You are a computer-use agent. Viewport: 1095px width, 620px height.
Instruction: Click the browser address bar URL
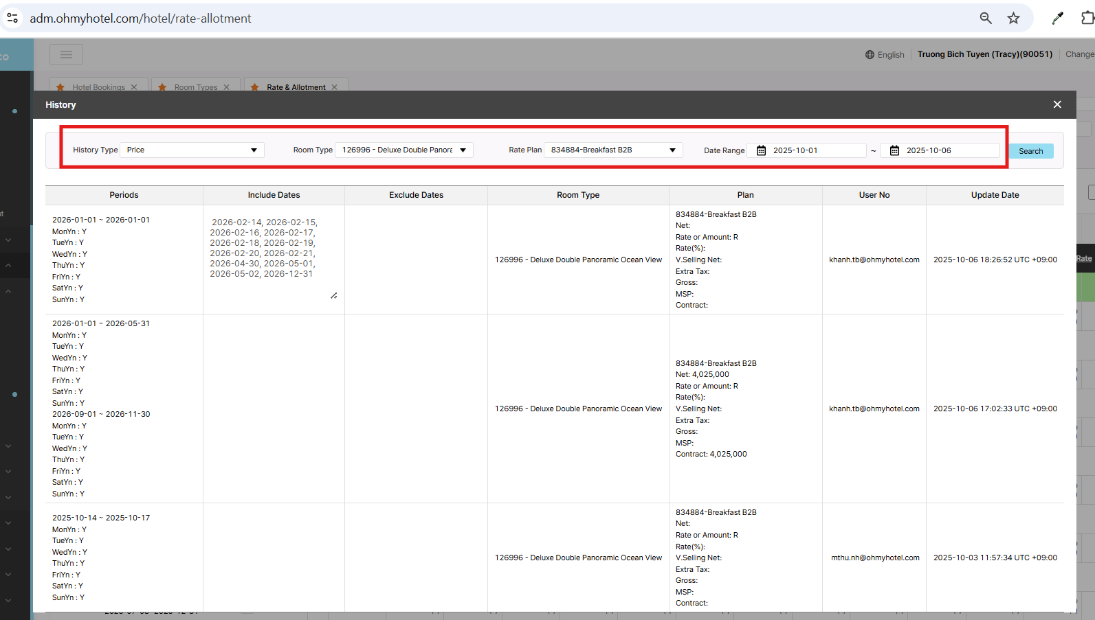coord(140,19)
